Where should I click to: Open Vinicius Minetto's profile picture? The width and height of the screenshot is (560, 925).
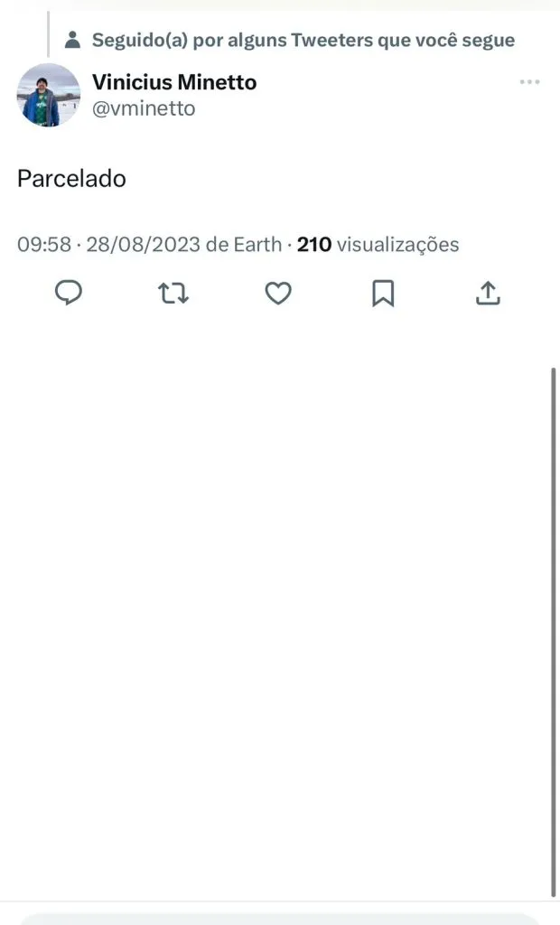point(49,95)
